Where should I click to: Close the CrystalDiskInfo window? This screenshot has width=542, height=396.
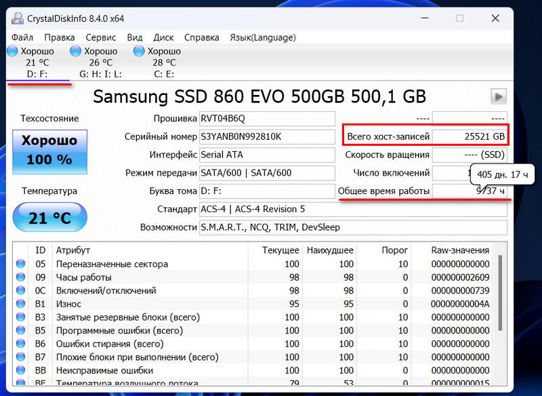[x=495, y=18]
